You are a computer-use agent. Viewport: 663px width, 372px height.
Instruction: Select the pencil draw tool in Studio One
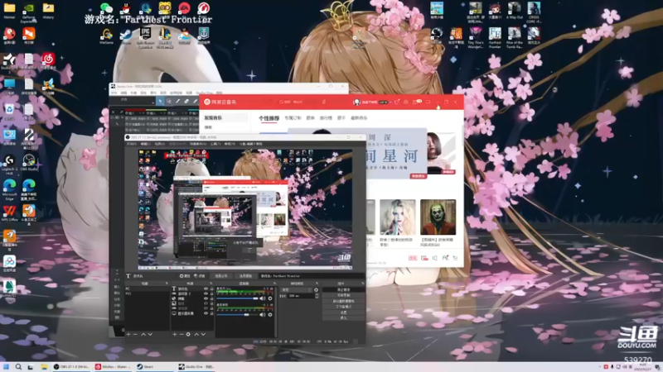177,101
